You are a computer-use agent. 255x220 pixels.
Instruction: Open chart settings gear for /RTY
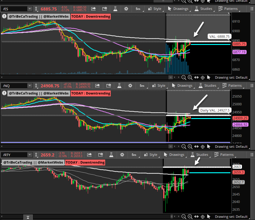pyautogui.click(x=122, y=155)
